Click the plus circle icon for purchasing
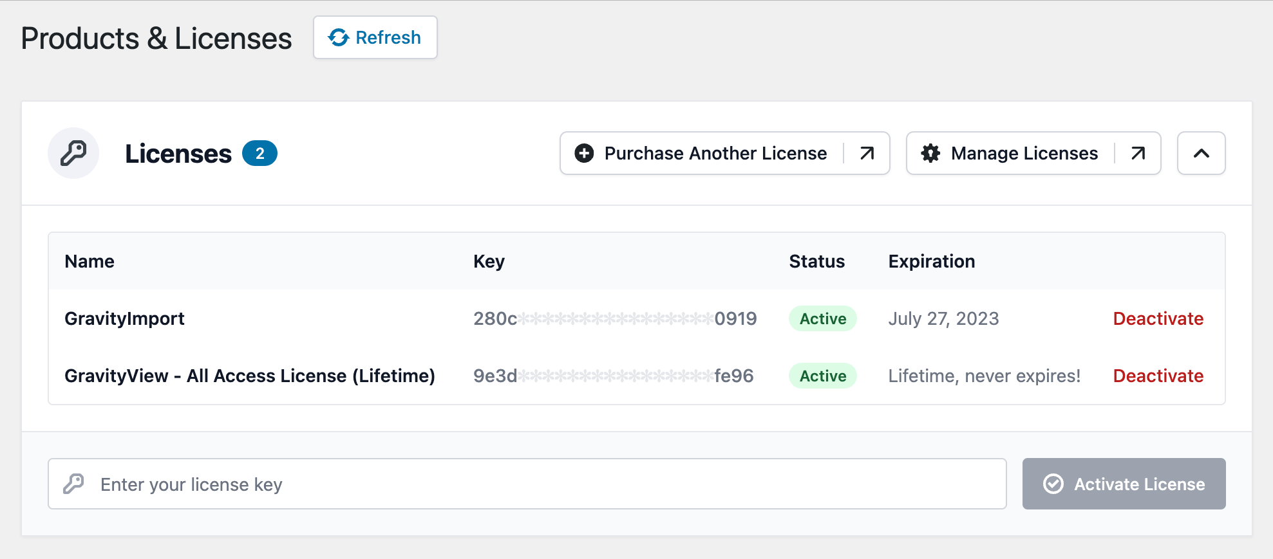 point(584,153)
